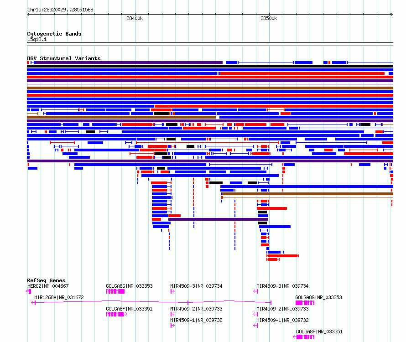
Task: Click forward MIR4509-1 arrow glyph
Action: tap(173, 326)
